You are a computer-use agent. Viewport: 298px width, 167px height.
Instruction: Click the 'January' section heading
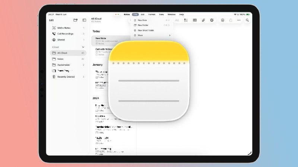coord(98,65)
